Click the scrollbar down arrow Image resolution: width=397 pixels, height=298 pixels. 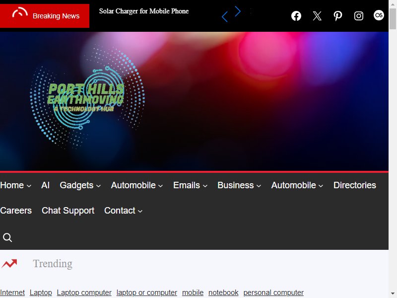393,294
